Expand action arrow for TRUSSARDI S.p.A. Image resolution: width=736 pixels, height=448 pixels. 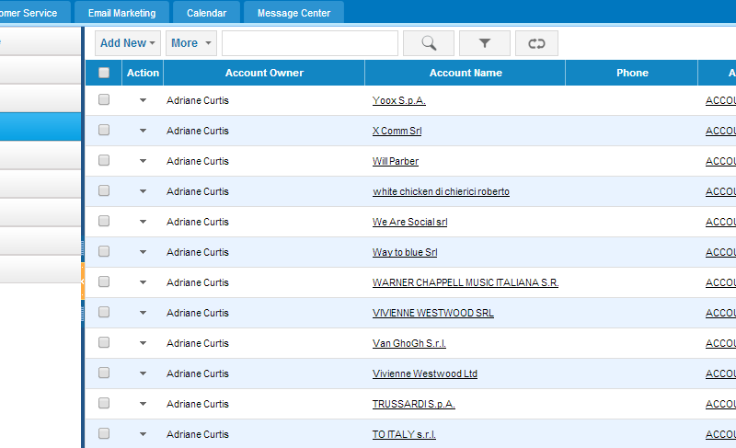144,404
